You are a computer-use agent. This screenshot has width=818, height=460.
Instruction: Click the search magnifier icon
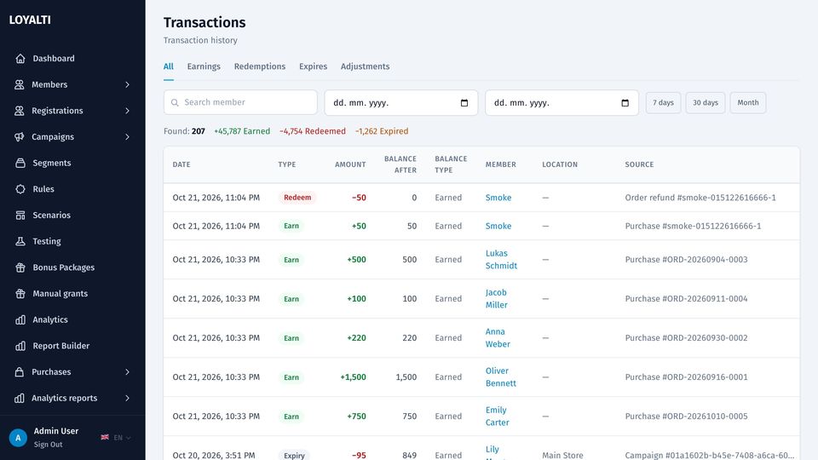pos(175,103)
